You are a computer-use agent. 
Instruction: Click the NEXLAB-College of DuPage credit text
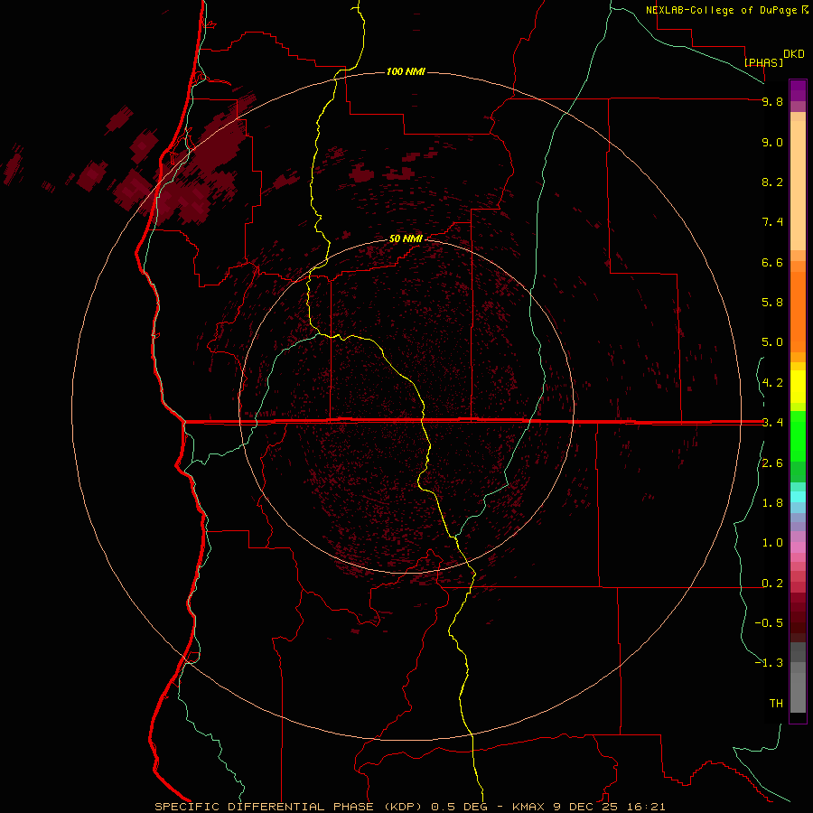(x=722, y=10)
